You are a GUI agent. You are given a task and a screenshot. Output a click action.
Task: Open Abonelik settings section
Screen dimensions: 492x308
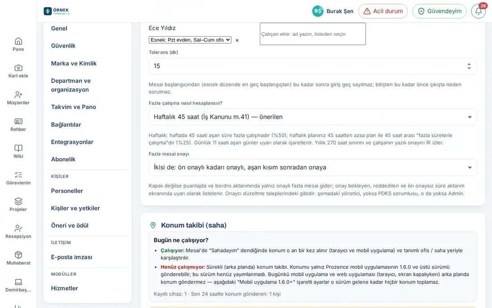point(63,159)
